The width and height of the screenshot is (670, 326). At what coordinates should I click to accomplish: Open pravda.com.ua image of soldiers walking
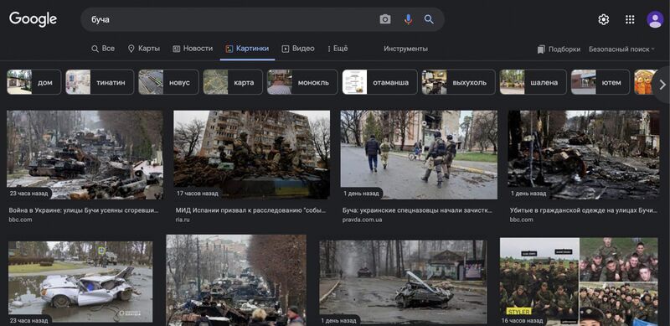(419, 155)
